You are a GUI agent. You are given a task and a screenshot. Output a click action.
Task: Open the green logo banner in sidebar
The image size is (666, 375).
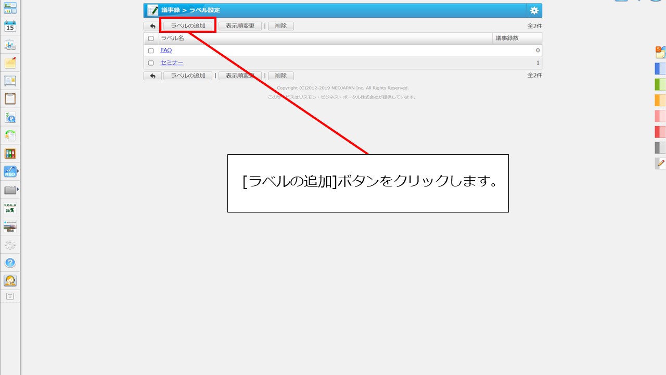point(10,208)
